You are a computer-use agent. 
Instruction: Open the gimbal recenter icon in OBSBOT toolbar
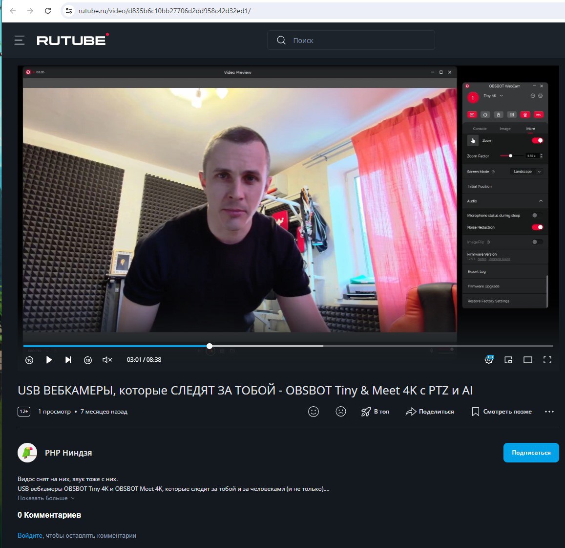point(498,114)
